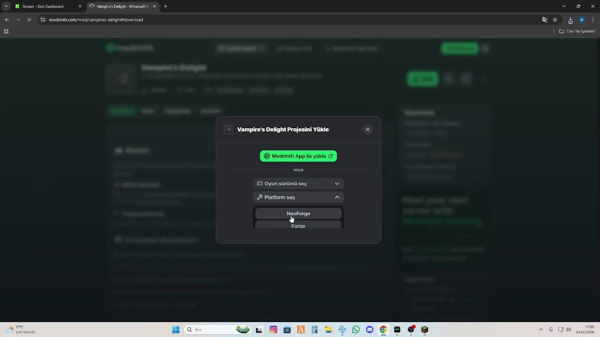Bookmark this page with star icon
The height and width of the screenshot is (337, 600).
tap(555, 20)
